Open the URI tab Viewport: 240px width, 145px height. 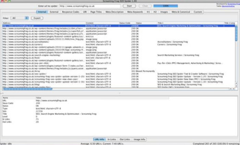tap(85, 12)
